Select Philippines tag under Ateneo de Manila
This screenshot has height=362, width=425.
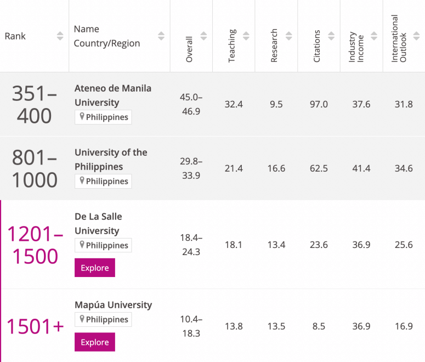pos(103,117)
